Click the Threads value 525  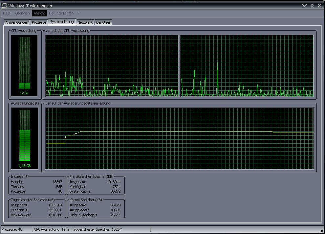[x=59, y=187]
